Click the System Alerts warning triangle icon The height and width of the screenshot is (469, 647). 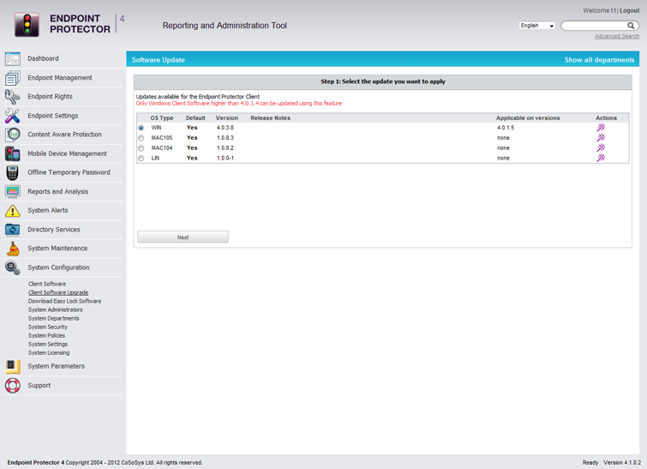click(12, 211)
